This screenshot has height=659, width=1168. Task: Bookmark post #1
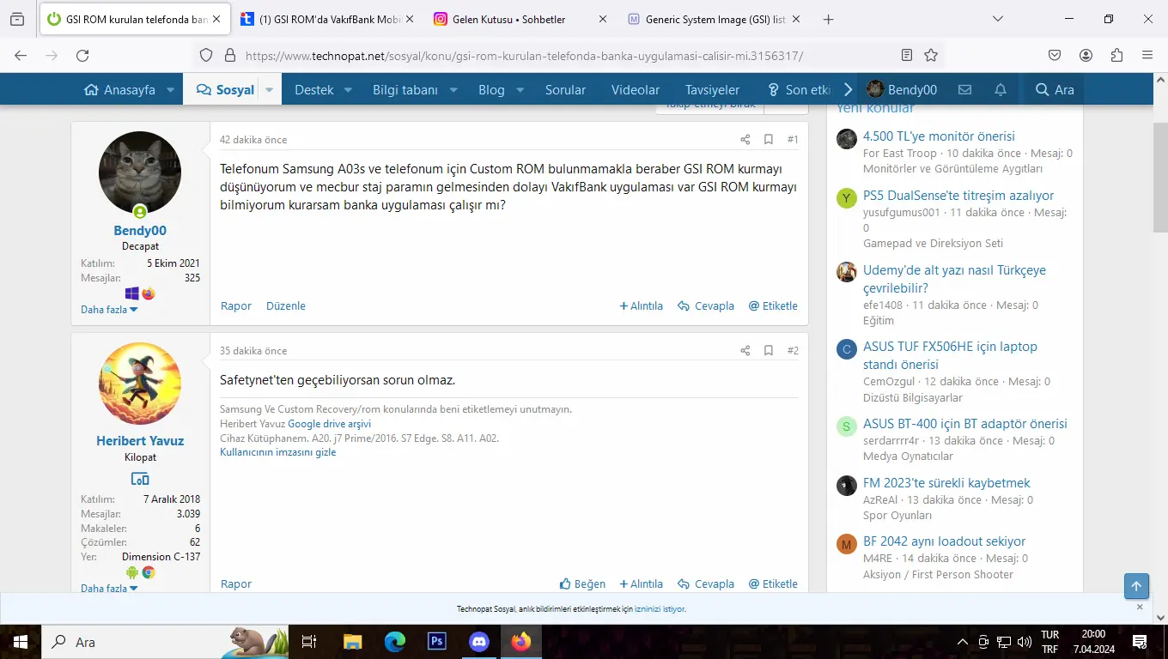769,139
